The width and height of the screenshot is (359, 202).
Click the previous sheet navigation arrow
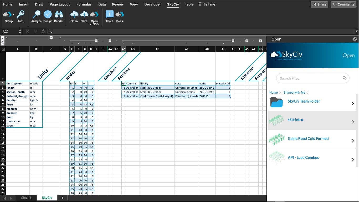click(x=4, y=198)
